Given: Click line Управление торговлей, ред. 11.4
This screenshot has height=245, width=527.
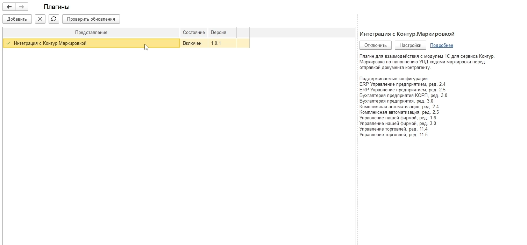Looking at the screenshot, I should (393, 129).
